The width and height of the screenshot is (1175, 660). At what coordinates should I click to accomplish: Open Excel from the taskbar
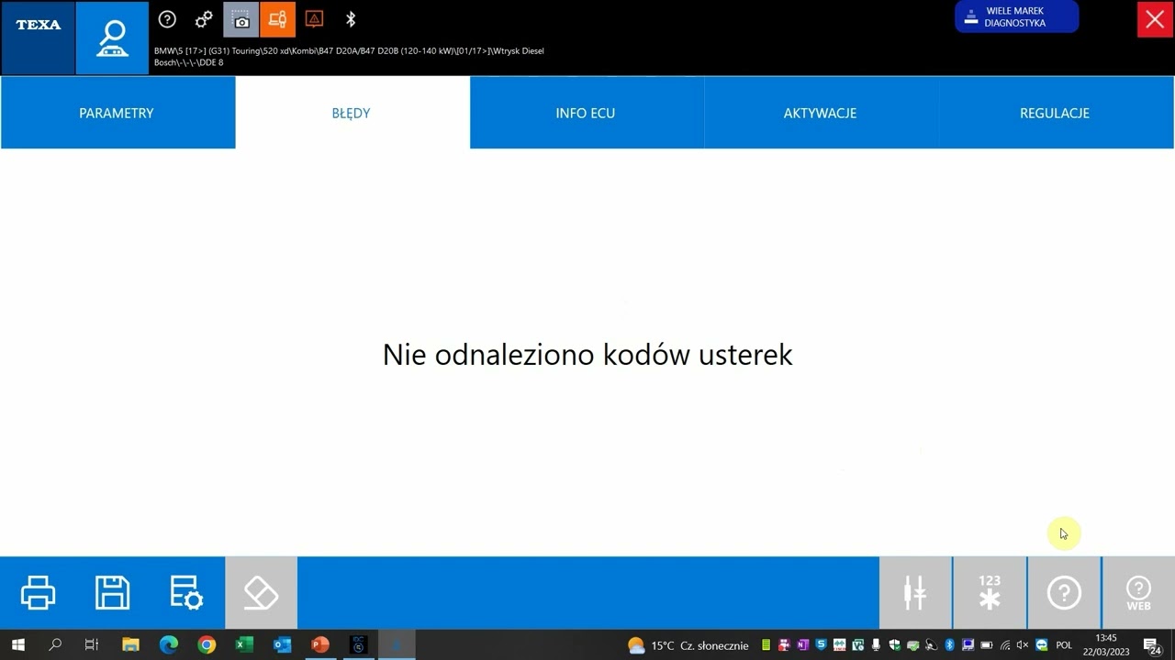point(244,645)
